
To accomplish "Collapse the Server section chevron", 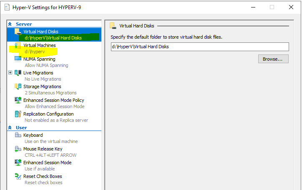I will pos(10,24).
